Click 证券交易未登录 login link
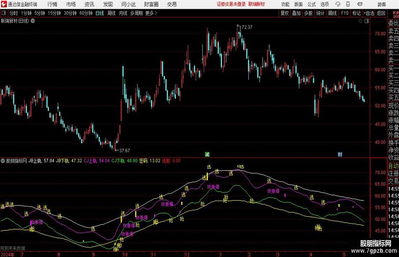Screen dimensions: 399x257 [231, 4]
